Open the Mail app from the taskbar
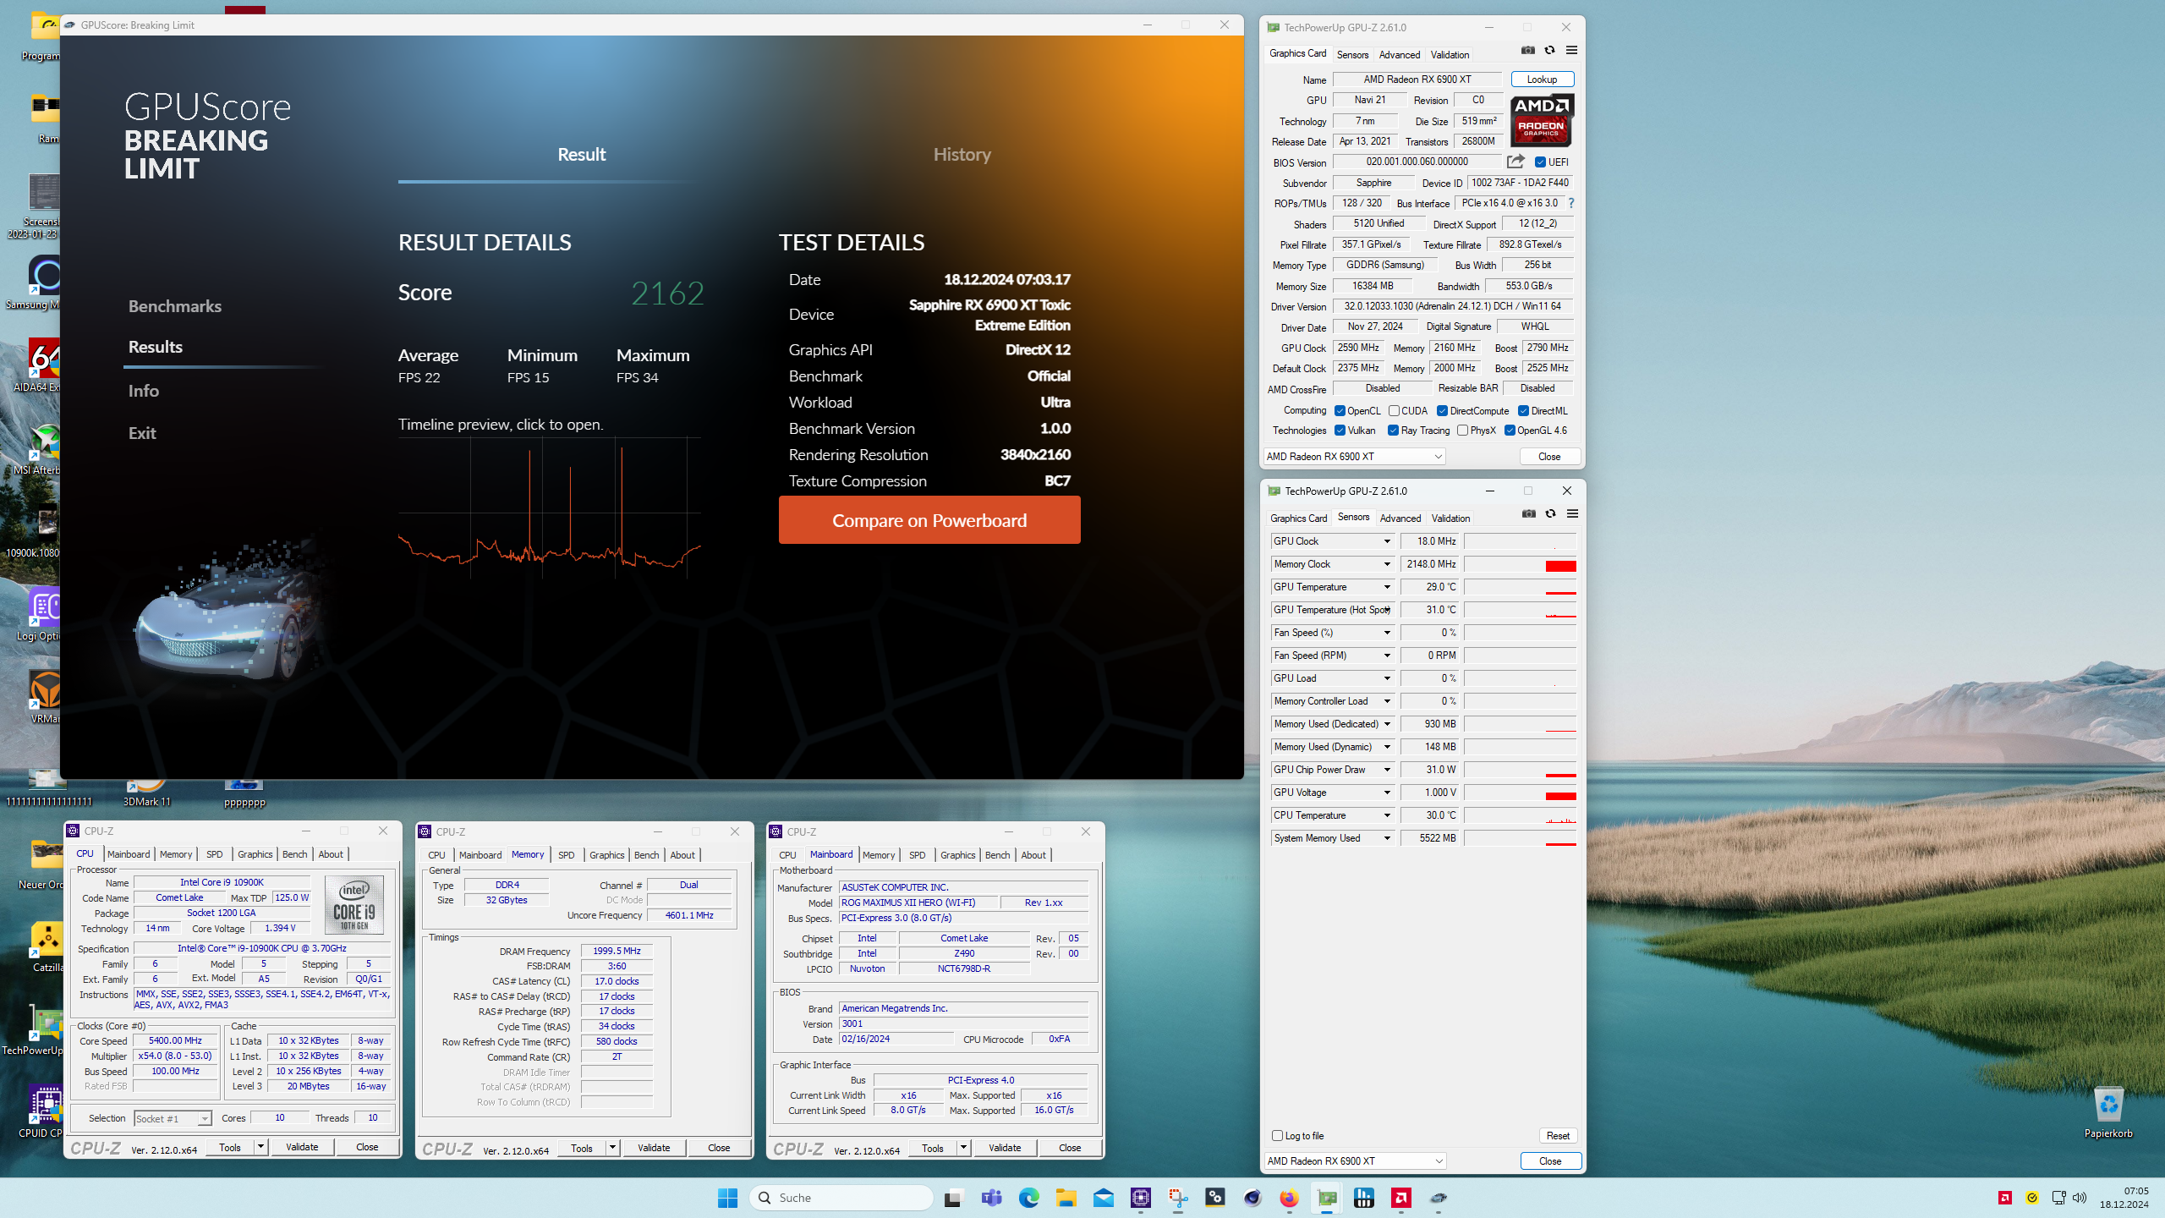The image size is (2165, 1218). [x=1103, y=1198]
